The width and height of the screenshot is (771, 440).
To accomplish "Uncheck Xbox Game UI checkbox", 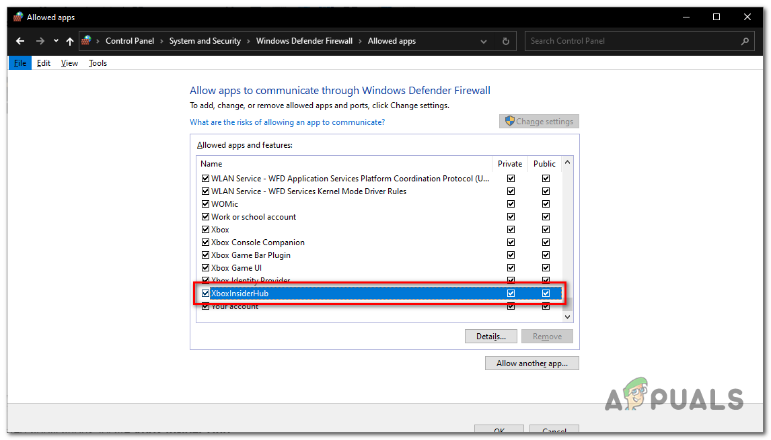I will (206, 267).
